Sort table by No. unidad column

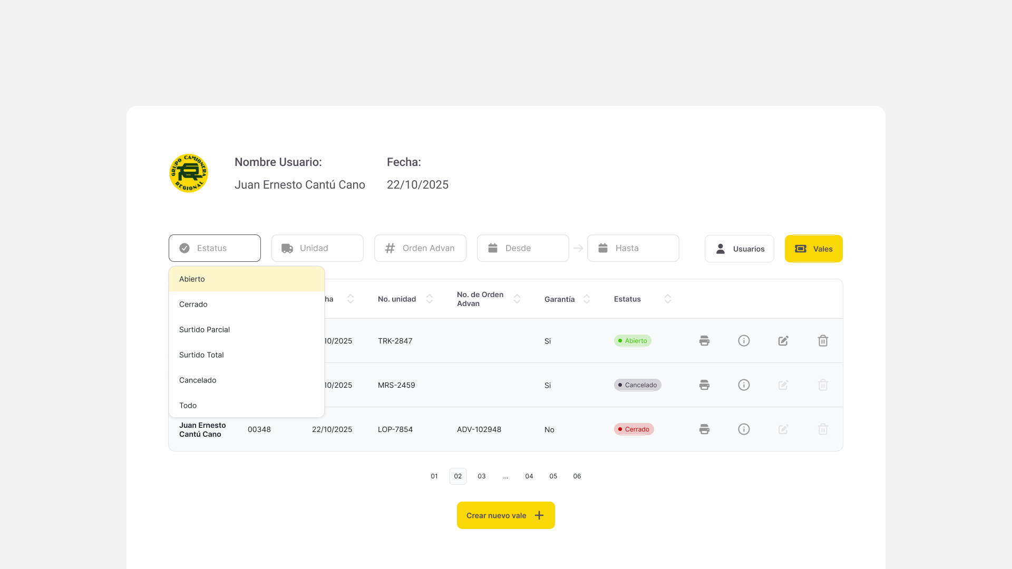(x=430, y=299)
